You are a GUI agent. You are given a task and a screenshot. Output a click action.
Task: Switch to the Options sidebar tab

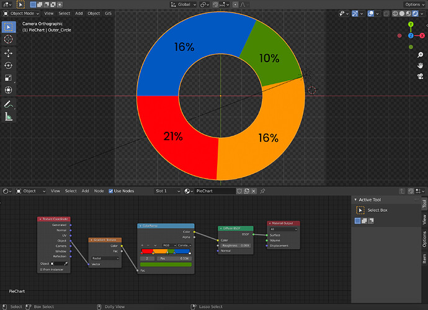[x=424, y=239]
